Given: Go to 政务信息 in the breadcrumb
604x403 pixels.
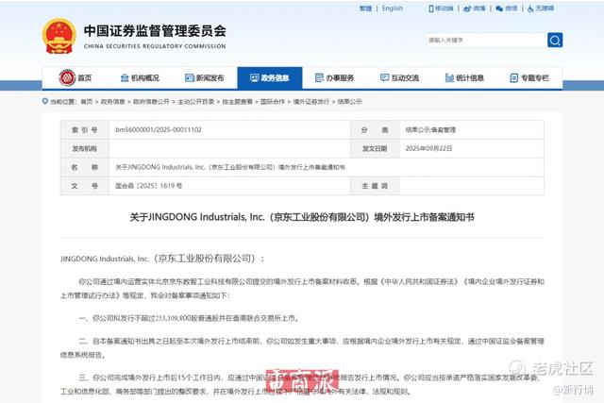Looking at the screenshot, I should point(113,102).
